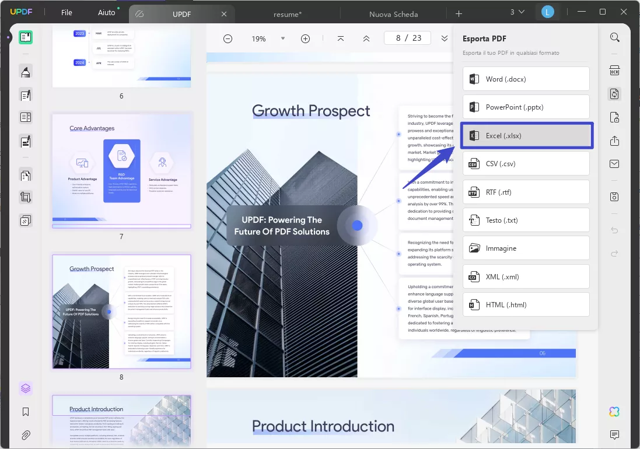Add a new tab with plus
640x449 pixels.
pyautogui.click(x=459, y=14)
